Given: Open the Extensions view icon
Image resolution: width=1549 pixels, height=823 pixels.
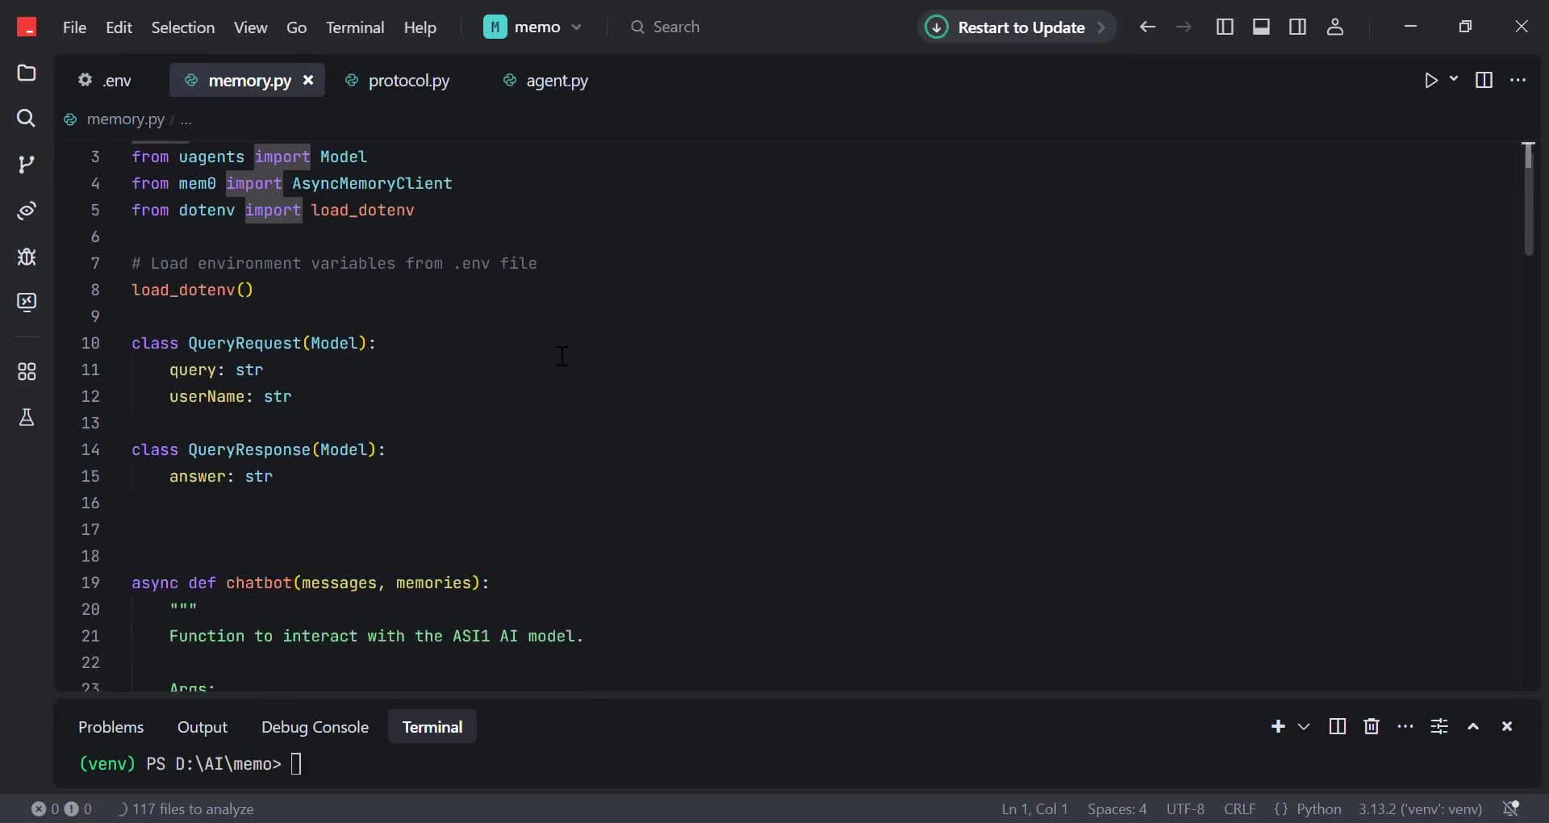Looking at the screenshot, I should pos(27,372).
